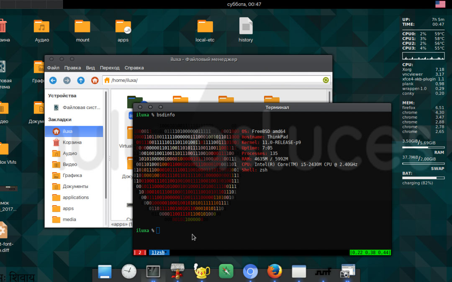452x282 pixels.
Task: Click the Home button in file manager toolbar
Action: coord(95,80)
